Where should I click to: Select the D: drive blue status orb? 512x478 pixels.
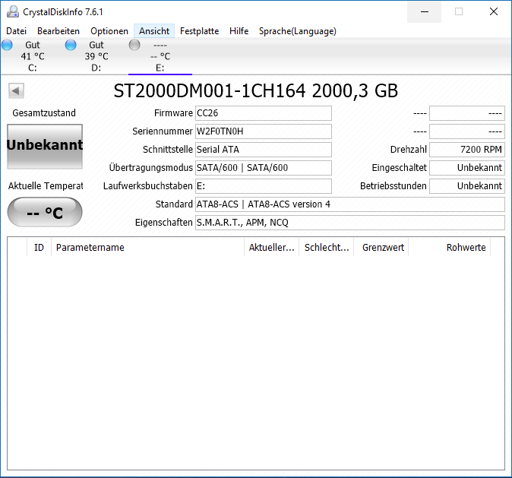coord(71,45)
